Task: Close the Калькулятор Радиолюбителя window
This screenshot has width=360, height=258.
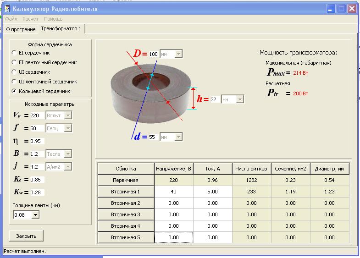Action: 352,9
